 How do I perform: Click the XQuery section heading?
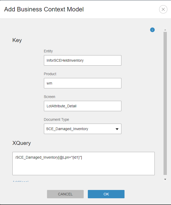(x=21, y=143)
